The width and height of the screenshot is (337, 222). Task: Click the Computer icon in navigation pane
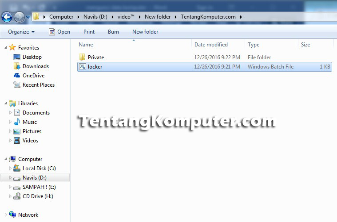[x=12, y=159]
